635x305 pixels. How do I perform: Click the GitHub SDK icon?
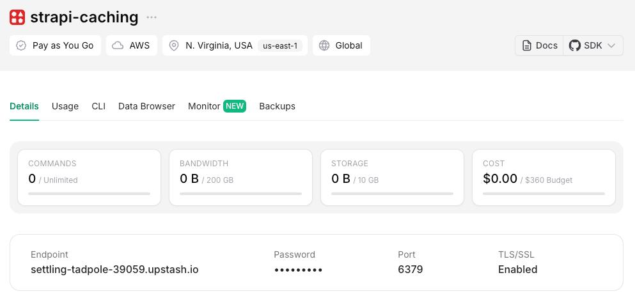point(574,45)
